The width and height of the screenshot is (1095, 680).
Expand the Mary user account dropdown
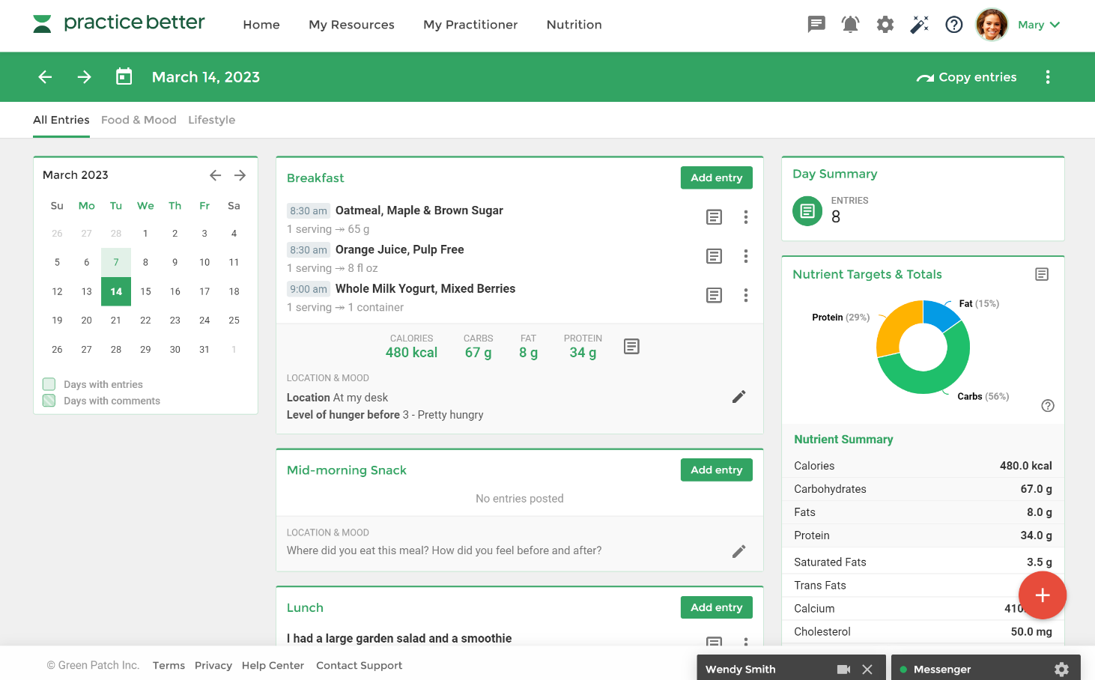pyautogui.click(x=1039, y=25)
